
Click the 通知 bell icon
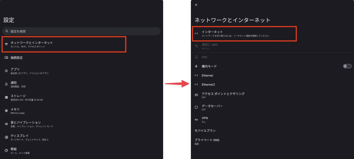pyautogui.click(x=6, y=84)
